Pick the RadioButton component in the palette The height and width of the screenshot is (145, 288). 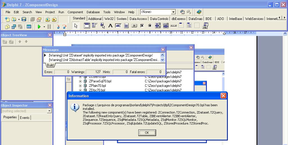(150, 26)
